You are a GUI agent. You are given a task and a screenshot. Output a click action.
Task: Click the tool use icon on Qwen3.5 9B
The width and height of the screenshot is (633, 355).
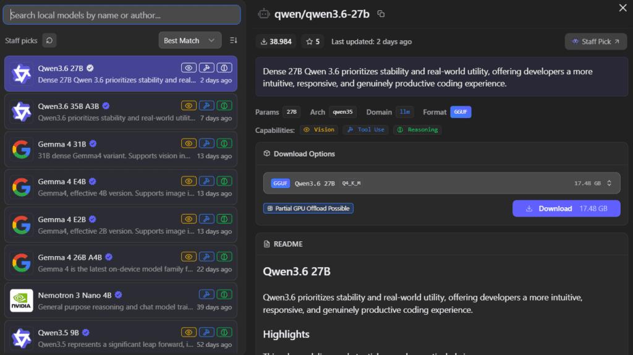pos(206,332)
